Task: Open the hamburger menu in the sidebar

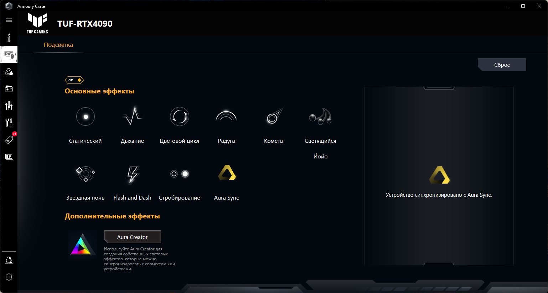Action: tap(9, 20)
